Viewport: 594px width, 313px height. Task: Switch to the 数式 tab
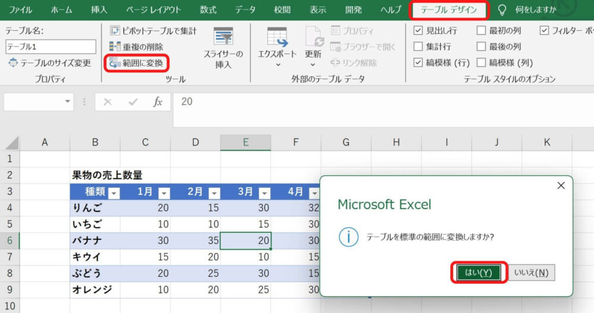pos(208,10)
